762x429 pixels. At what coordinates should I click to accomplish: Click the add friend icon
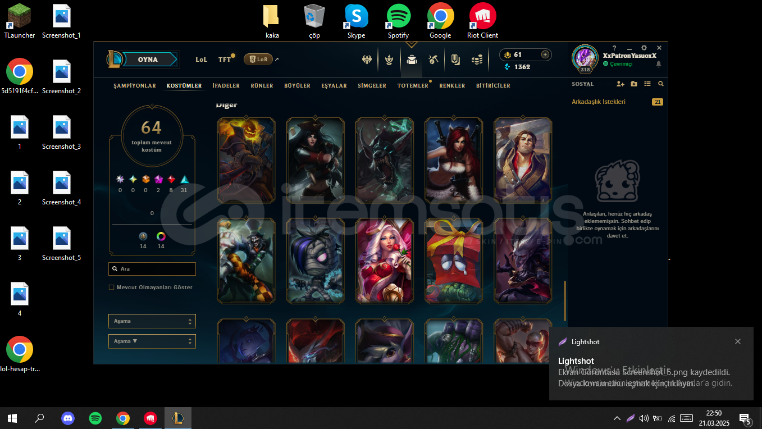[620, 84]
